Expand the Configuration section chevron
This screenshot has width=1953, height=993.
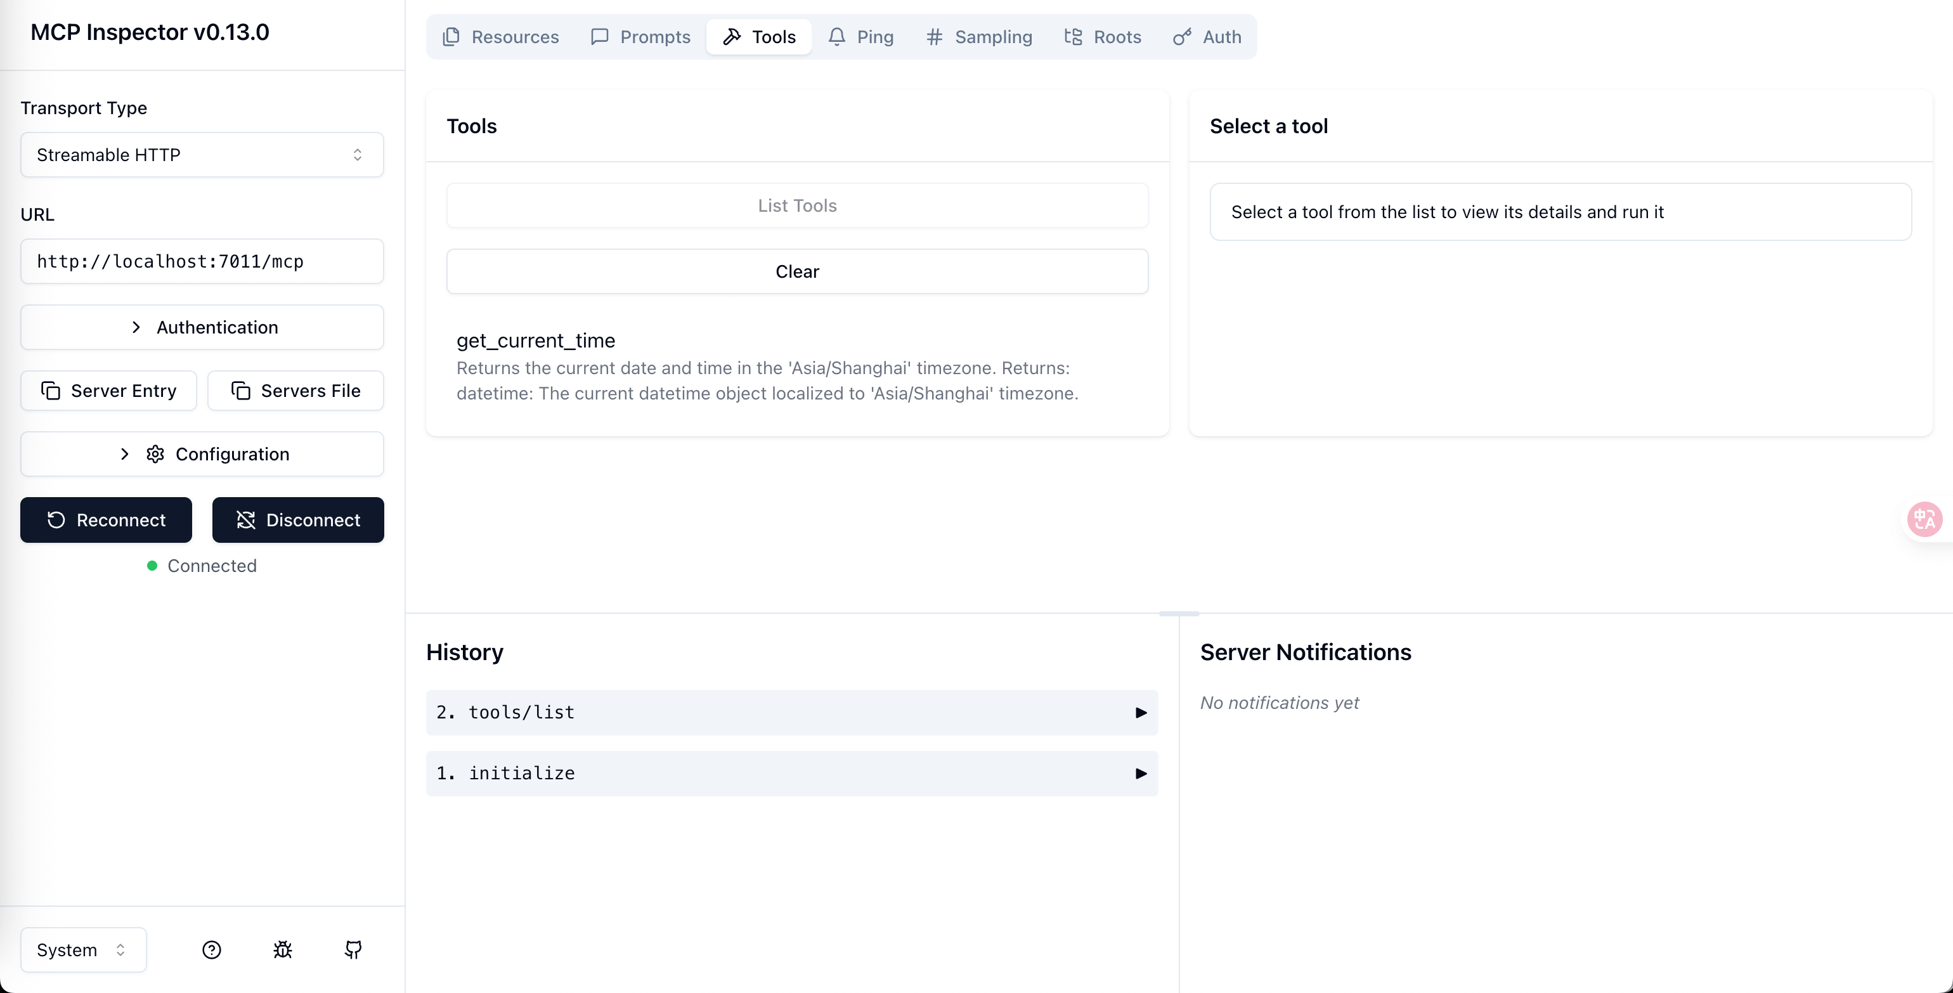(x=125, y=454)
